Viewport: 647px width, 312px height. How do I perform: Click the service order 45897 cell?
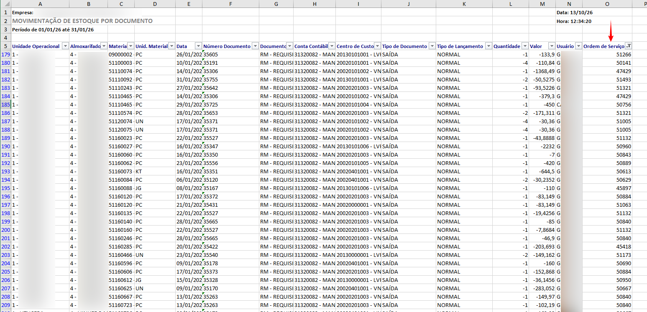click(607, 188)
